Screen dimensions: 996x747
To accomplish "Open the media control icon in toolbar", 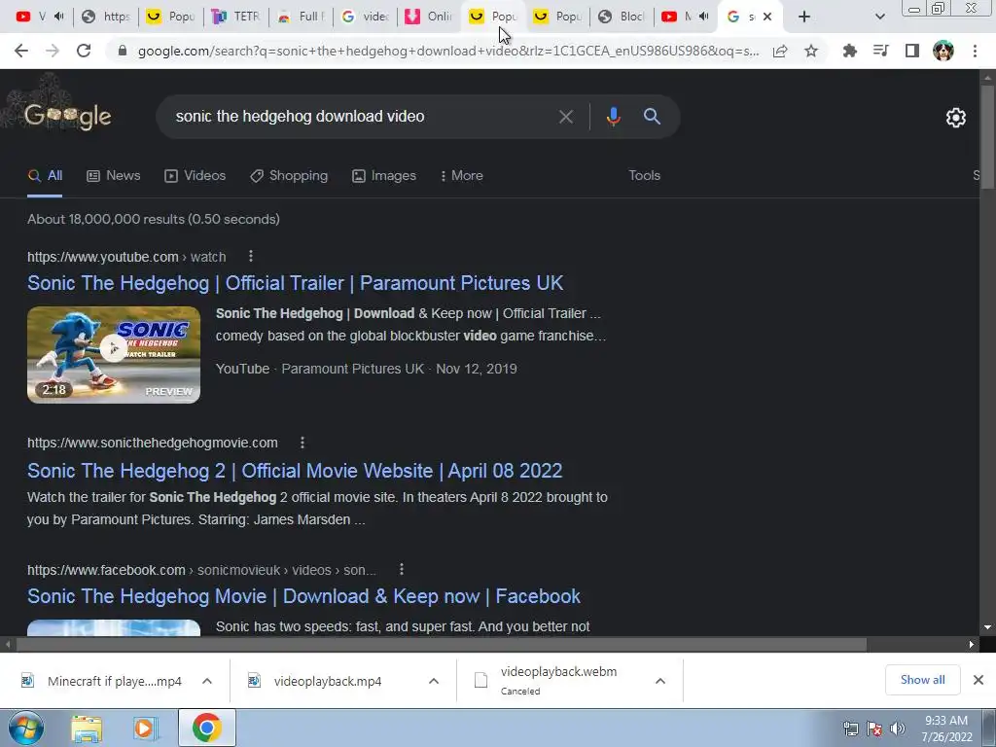I will [881, 51].
